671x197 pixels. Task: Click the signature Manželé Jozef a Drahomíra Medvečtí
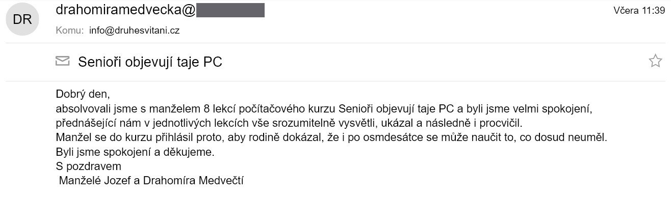(152, 180)
